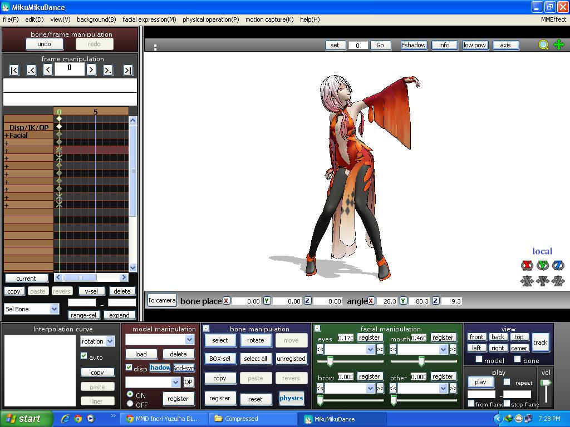Open Chrome from quick launch
Image resolution: width=570 pixels, height=427 pixels.
(x=78, y=419)
